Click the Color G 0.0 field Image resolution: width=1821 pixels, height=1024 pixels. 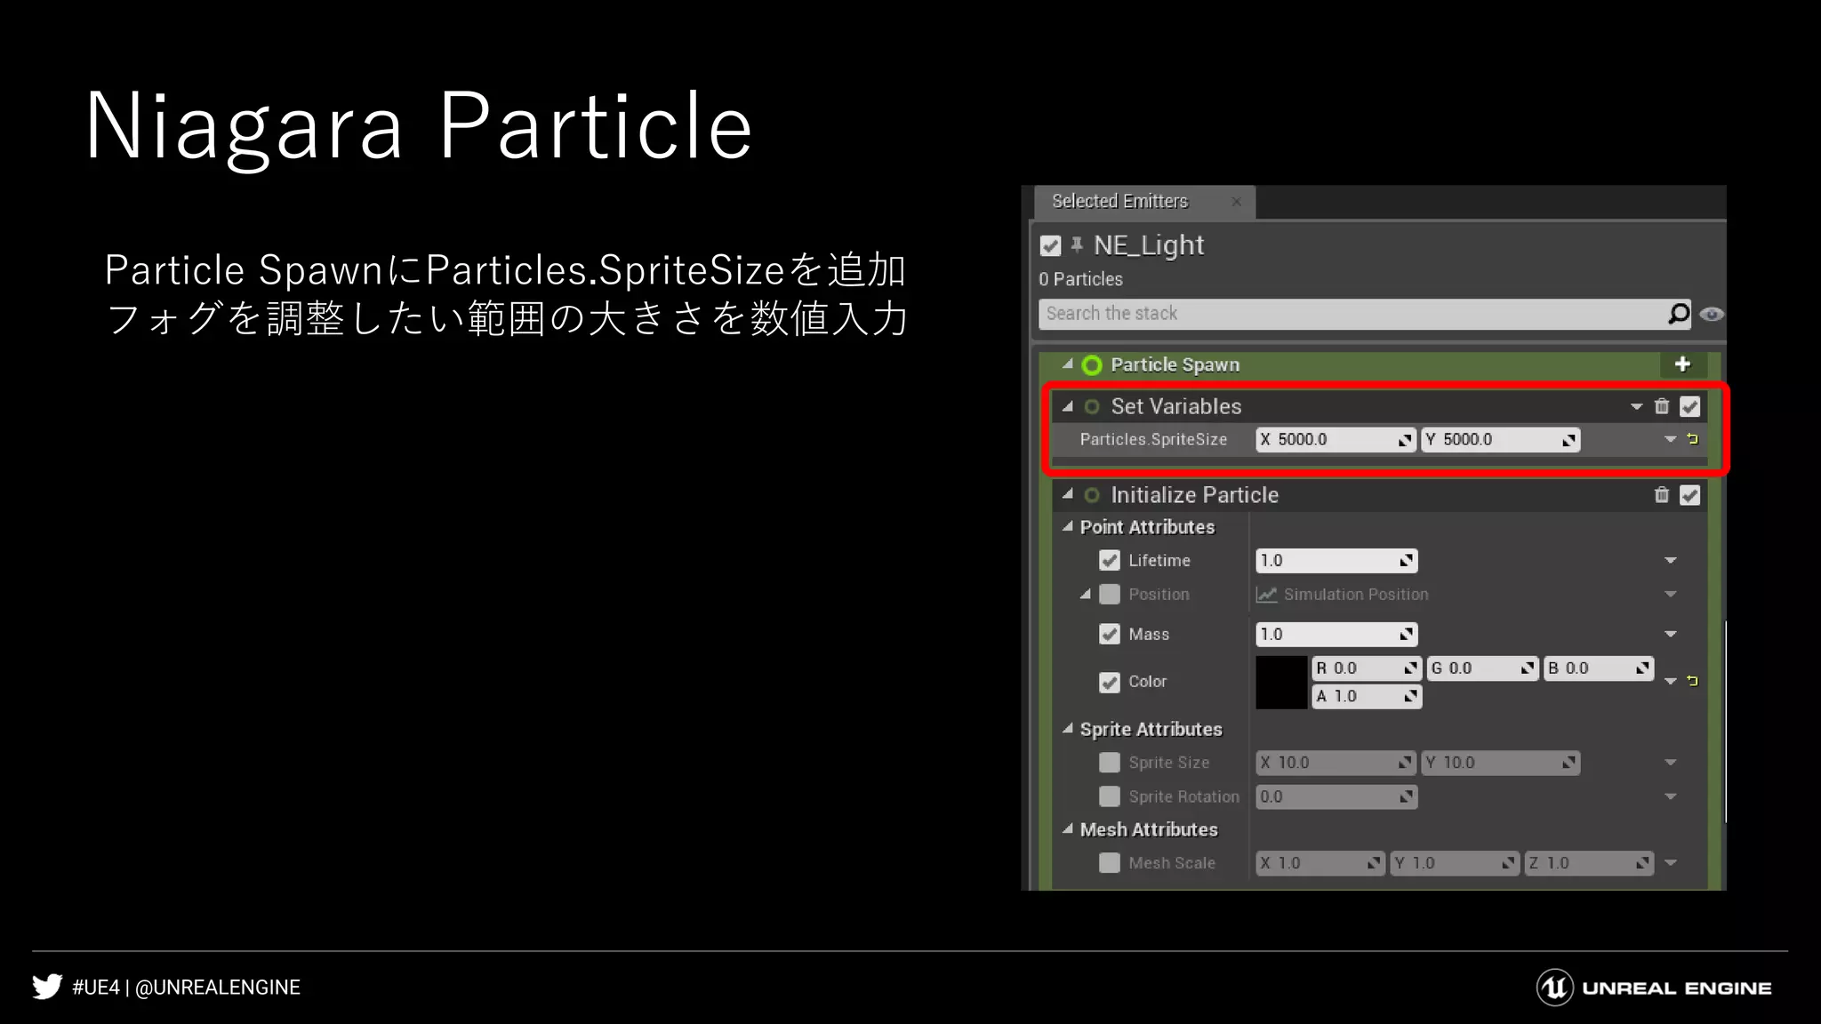coord(1482,668)
